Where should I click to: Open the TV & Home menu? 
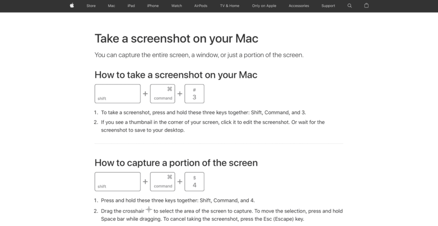click(229, 6)
